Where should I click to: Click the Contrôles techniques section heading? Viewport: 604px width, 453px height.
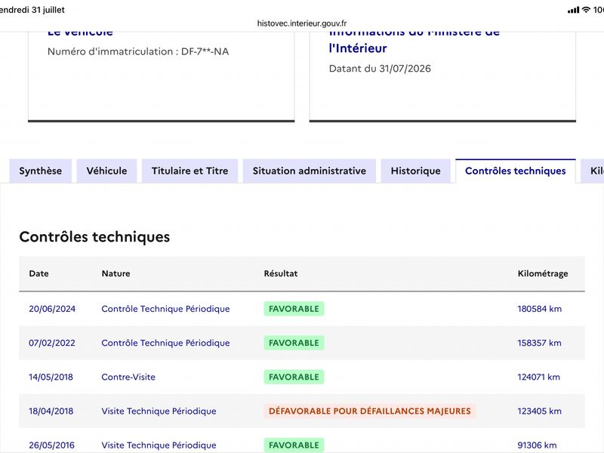pos(94,237)
